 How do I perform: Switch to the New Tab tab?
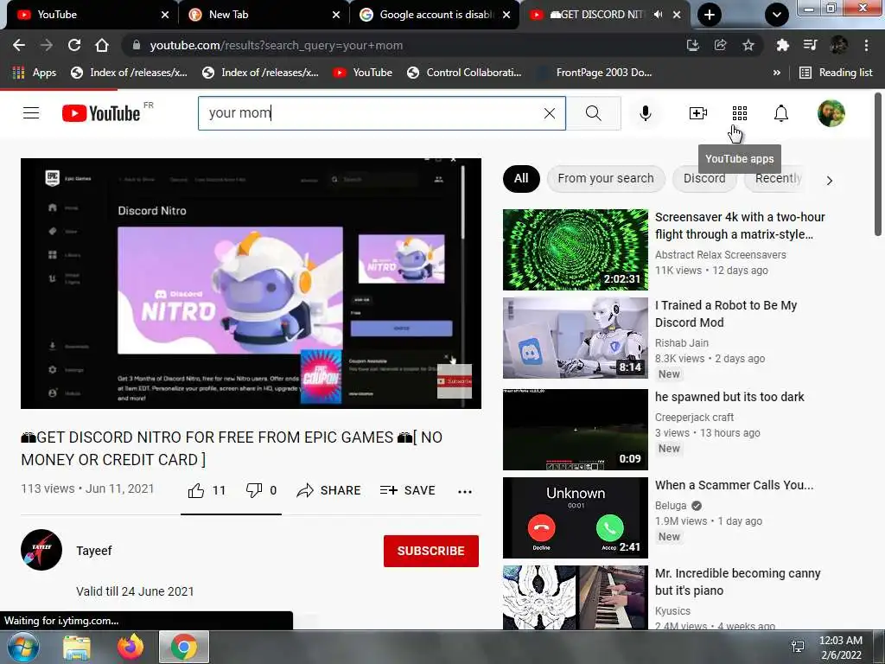point(263,15)
